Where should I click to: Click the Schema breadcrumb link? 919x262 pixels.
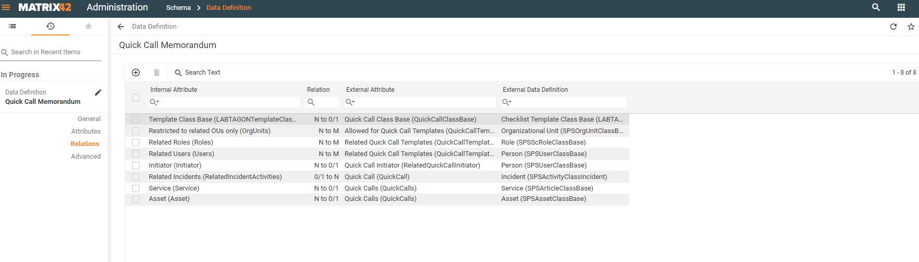coord(179,8)
